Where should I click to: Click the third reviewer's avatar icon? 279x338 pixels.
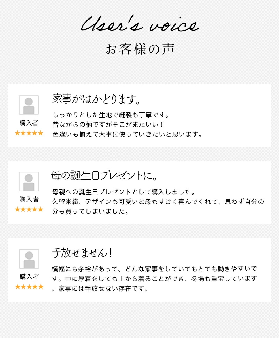pyautogui.click(x=29, y=259)
